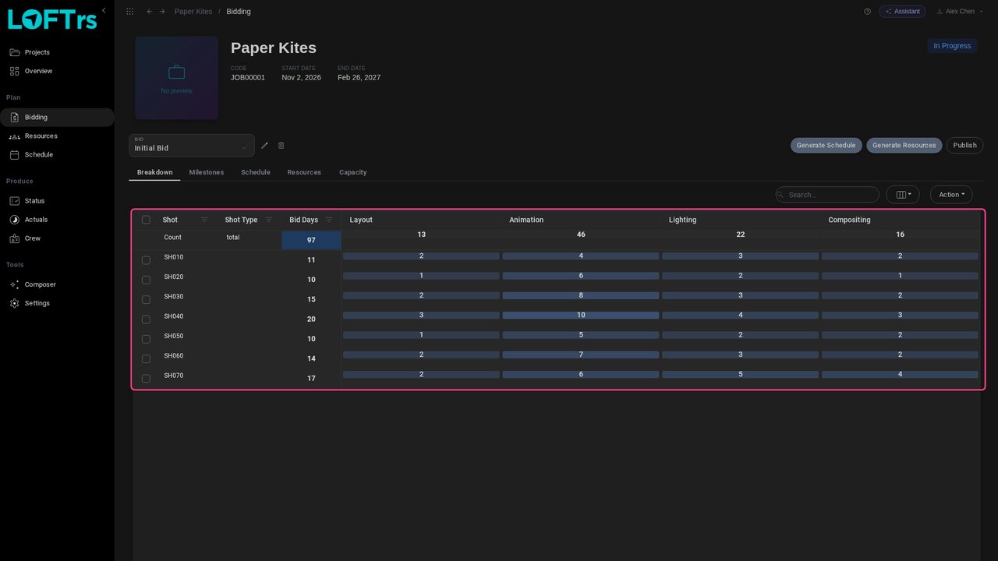Open the Schedule tab in the bid view
Image resolution: width=998 pixels, height=561 pixels.
pyautogui.click(x=256, y=172)
